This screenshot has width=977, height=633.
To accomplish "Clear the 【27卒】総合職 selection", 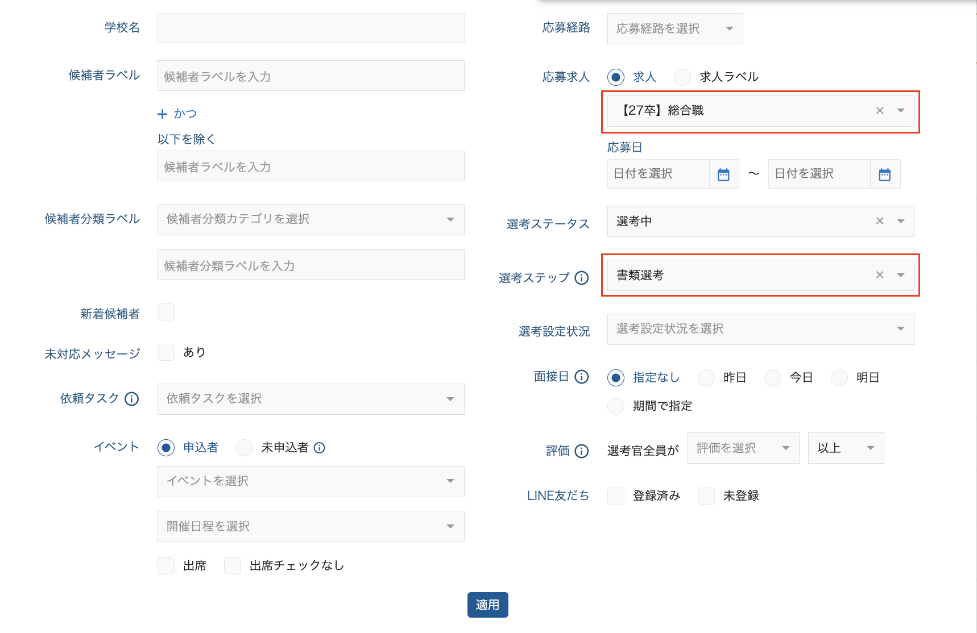I will coord(879,111).
